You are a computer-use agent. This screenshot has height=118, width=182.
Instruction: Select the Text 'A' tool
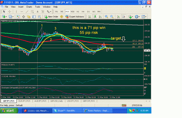38,12
